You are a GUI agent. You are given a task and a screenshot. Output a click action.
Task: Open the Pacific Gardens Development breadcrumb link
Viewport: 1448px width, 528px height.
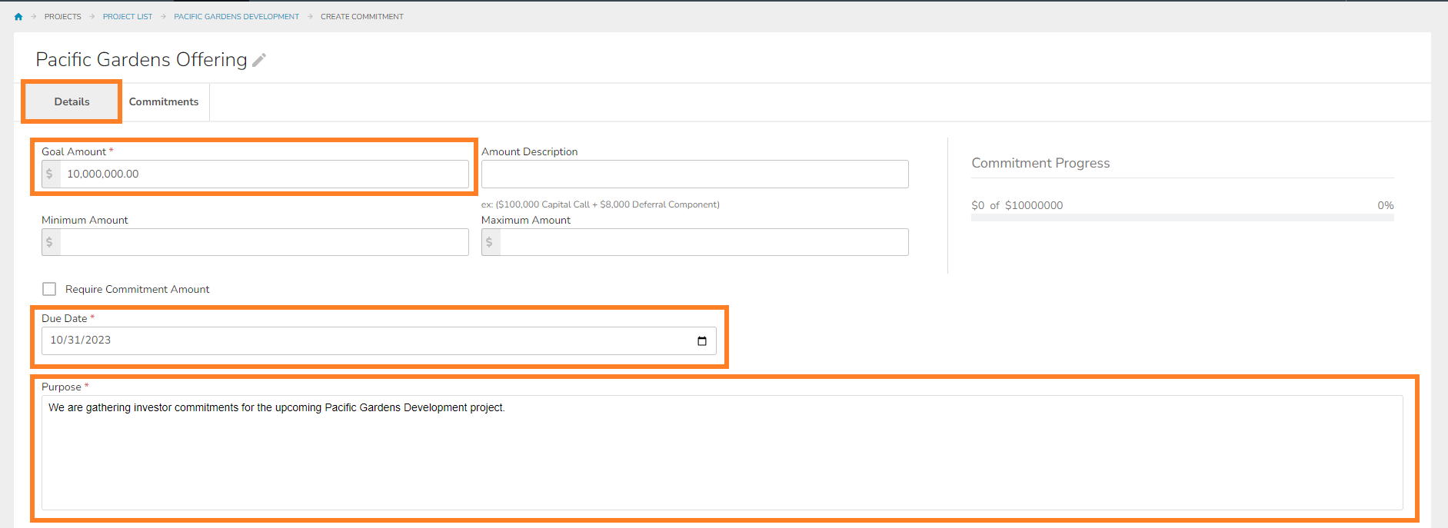pyautogui.click(x=236, y=16)
